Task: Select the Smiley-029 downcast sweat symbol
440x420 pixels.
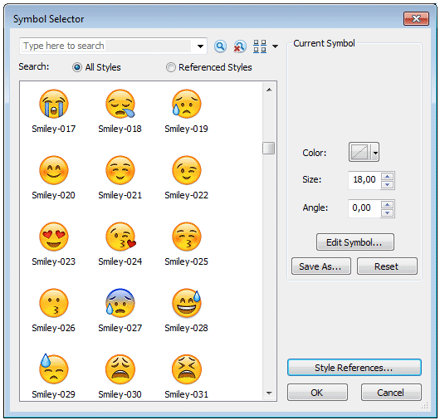Action: (x=54, y=369)
